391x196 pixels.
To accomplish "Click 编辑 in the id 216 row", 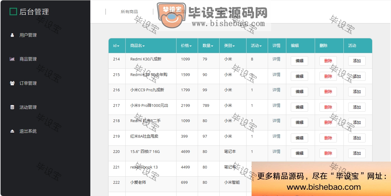I will tap(299, 92).
